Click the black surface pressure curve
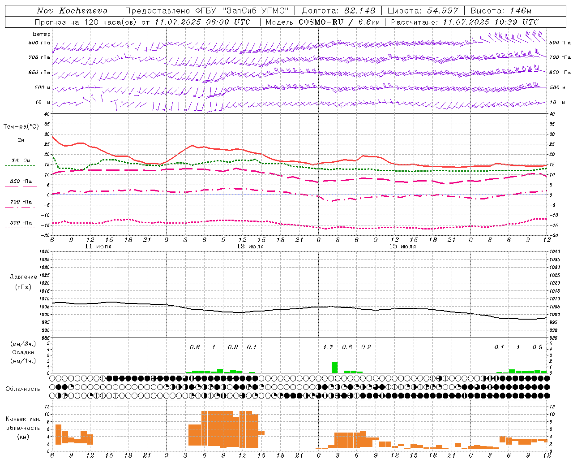Viewport: 573px width, 459px height. (299, 308)
